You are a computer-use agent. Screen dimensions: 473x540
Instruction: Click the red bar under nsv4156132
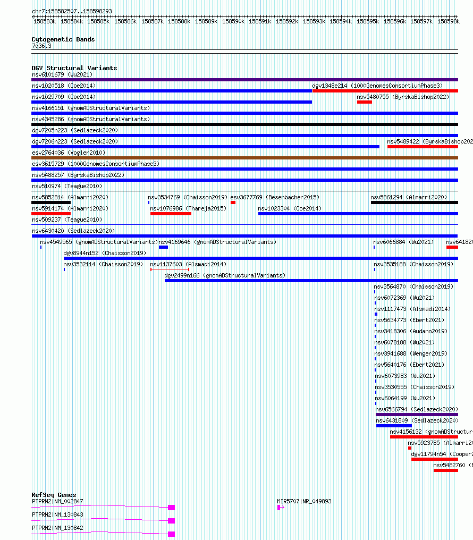pos(424,437)
